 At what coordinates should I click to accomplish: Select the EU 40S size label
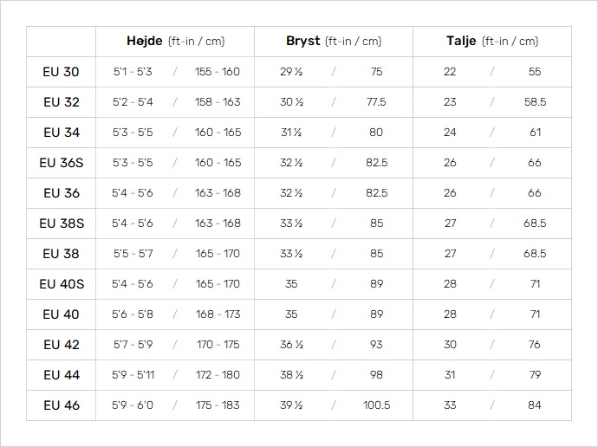[62, 284]
